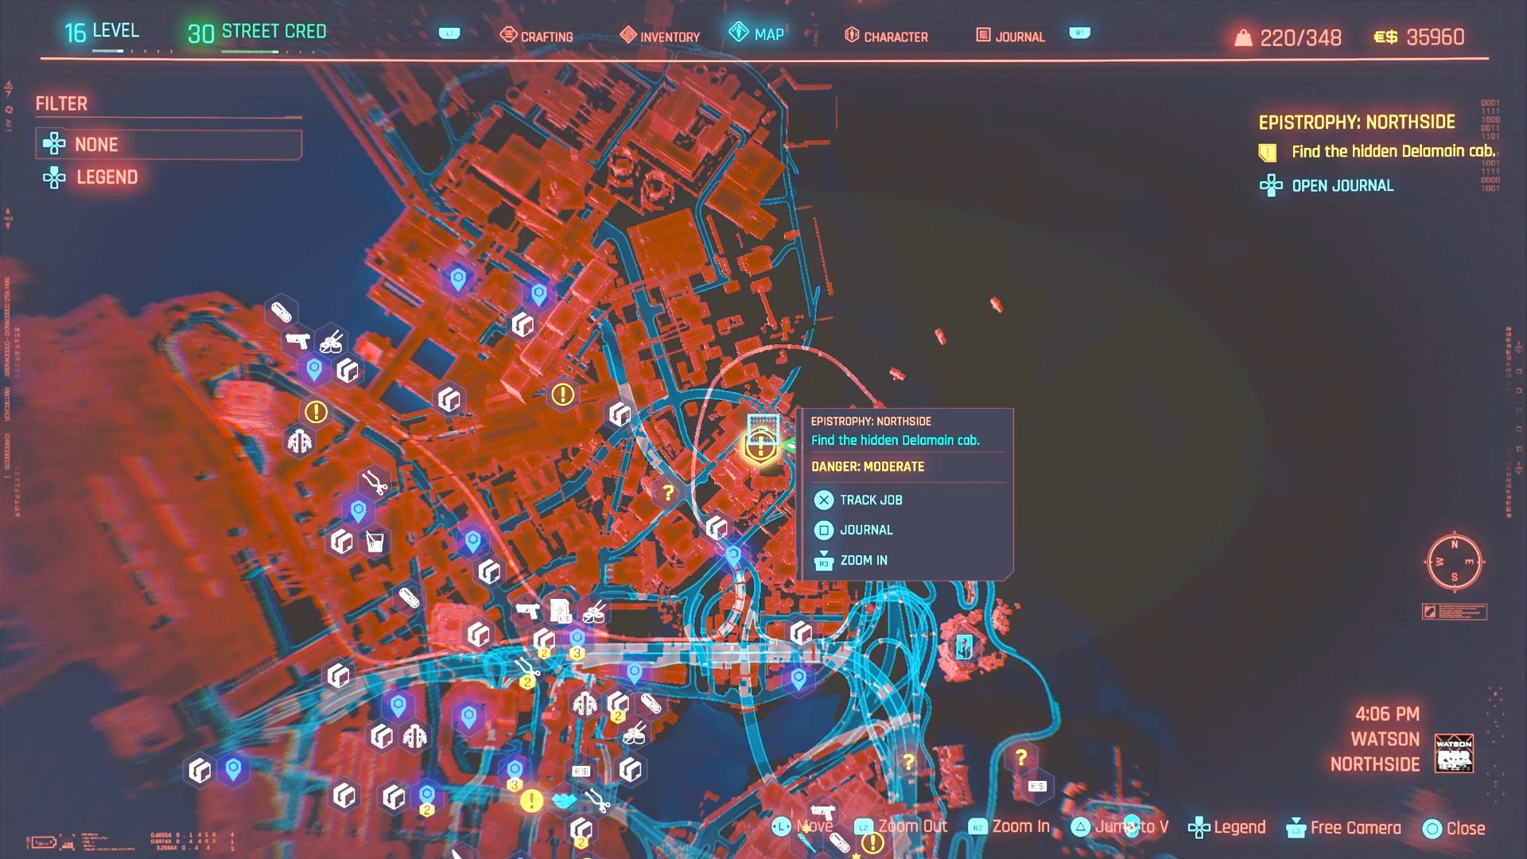This screenshot has width=1527, height=859.
Task: Click the Street Cred 30 indicator
Action: point(257,32)
